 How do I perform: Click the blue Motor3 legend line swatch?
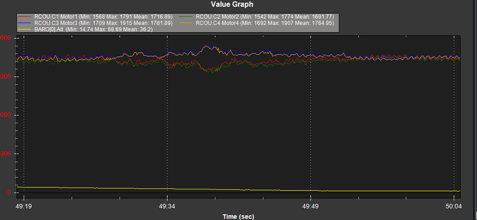pos(25,23)
